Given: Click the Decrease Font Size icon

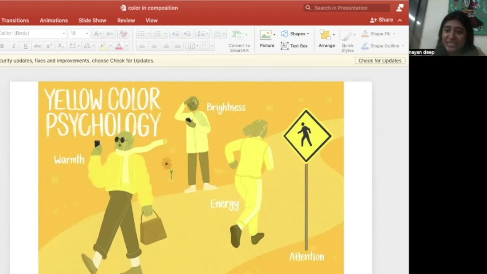Looking at the screenshot, I should [110, 33].
